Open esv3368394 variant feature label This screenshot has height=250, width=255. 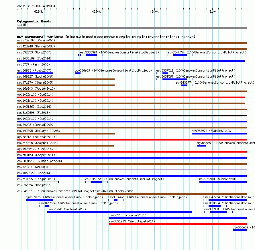pos(119,52)
